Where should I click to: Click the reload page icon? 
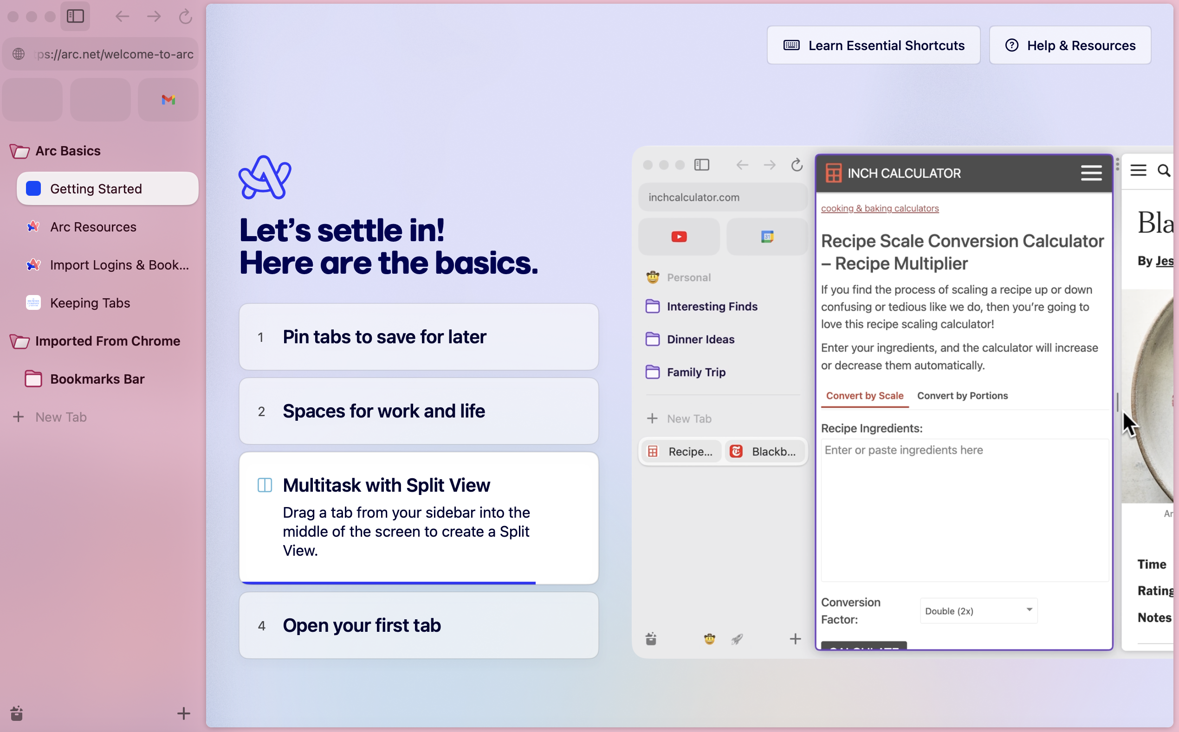186,16
